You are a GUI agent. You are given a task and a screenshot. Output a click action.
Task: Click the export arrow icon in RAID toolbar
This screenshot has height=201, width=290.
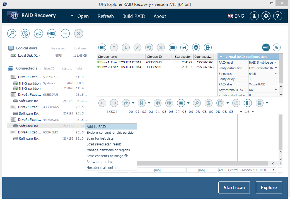[x=208, y=47]
